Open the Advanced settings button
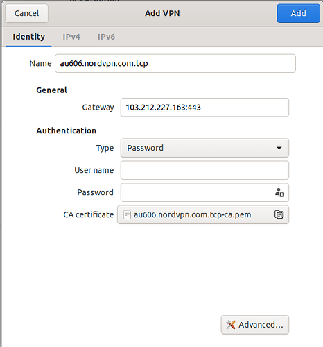Viewport: 323px width, 347px height. click(x=255, y=325)
